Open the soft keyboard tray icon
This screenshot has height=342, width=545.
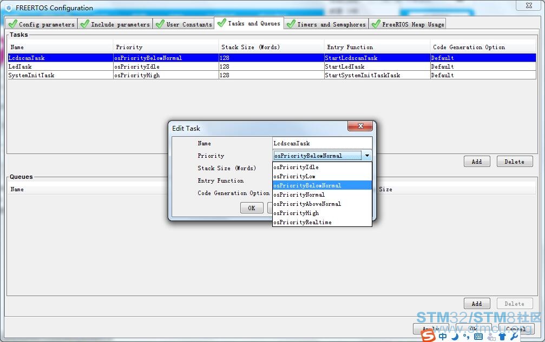[478, 337]
